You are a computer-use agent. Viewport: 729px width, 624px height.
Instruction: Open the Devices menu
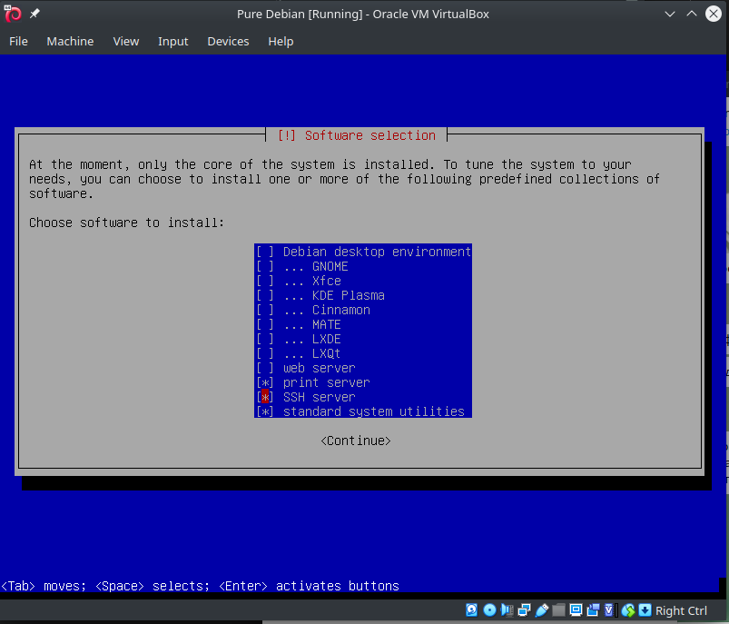228,42
